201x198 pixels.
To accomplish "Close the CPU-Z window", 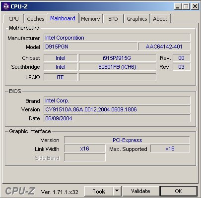I will coord(195,6).
